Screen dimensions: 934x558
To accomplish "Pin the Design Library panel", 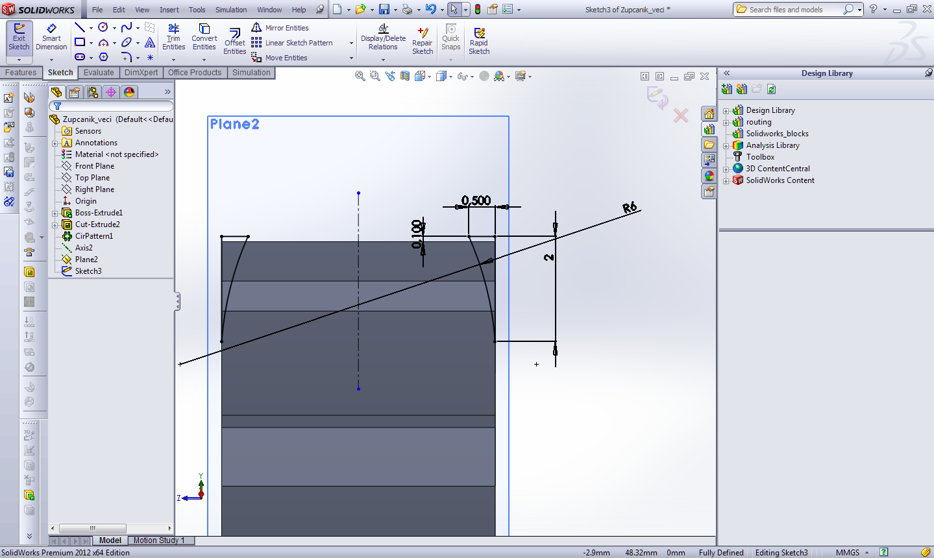I will point(928,73).
